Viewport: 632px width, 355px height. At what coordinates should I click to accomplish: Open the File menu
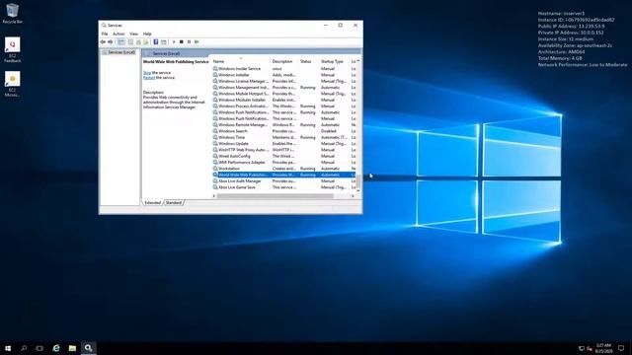point(105,34)
